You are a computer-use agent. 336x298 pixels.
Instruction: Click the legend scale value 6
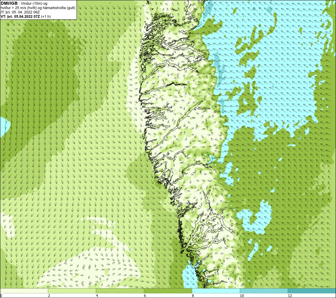click(x=145, y=296)
